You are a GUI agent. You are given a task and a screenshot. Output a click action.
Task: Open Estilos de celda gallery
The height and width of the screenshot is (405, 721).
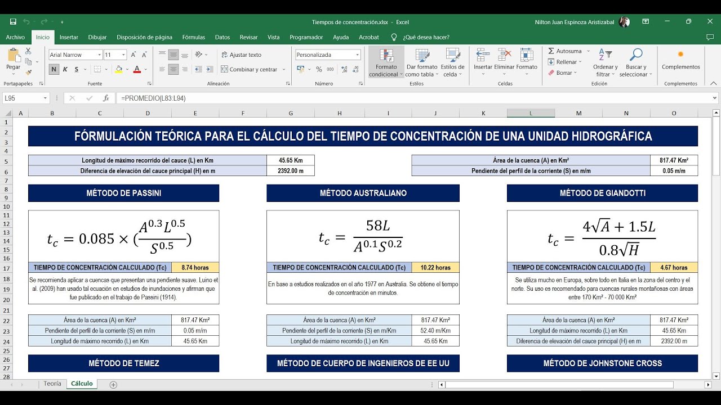pyautogui.click(x=453, y=62)
